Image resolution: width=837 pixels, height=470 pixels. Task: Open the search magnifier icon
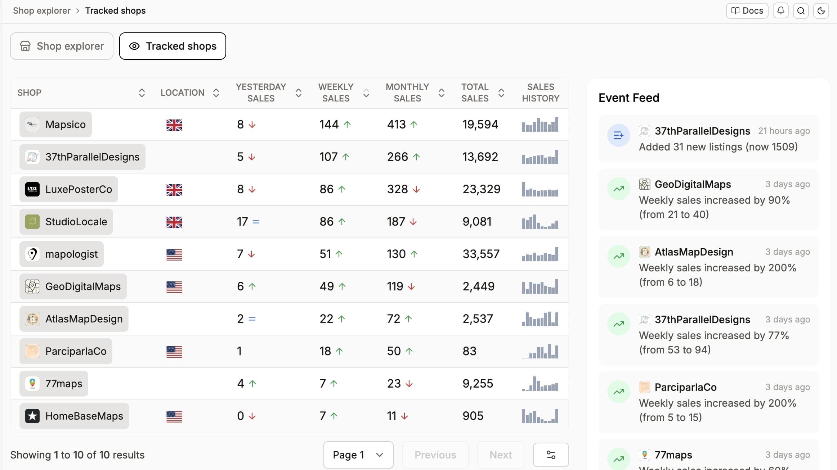click(x=801, y=11)
